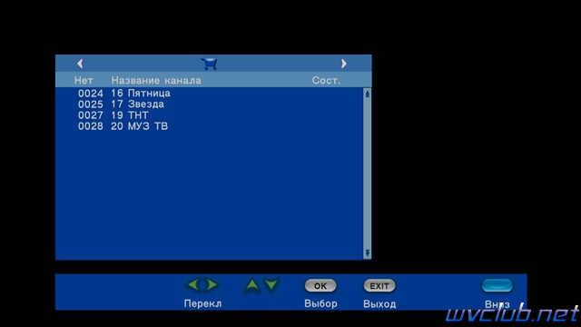
Task: Click the Нет column header
Action: pos(84,81)
